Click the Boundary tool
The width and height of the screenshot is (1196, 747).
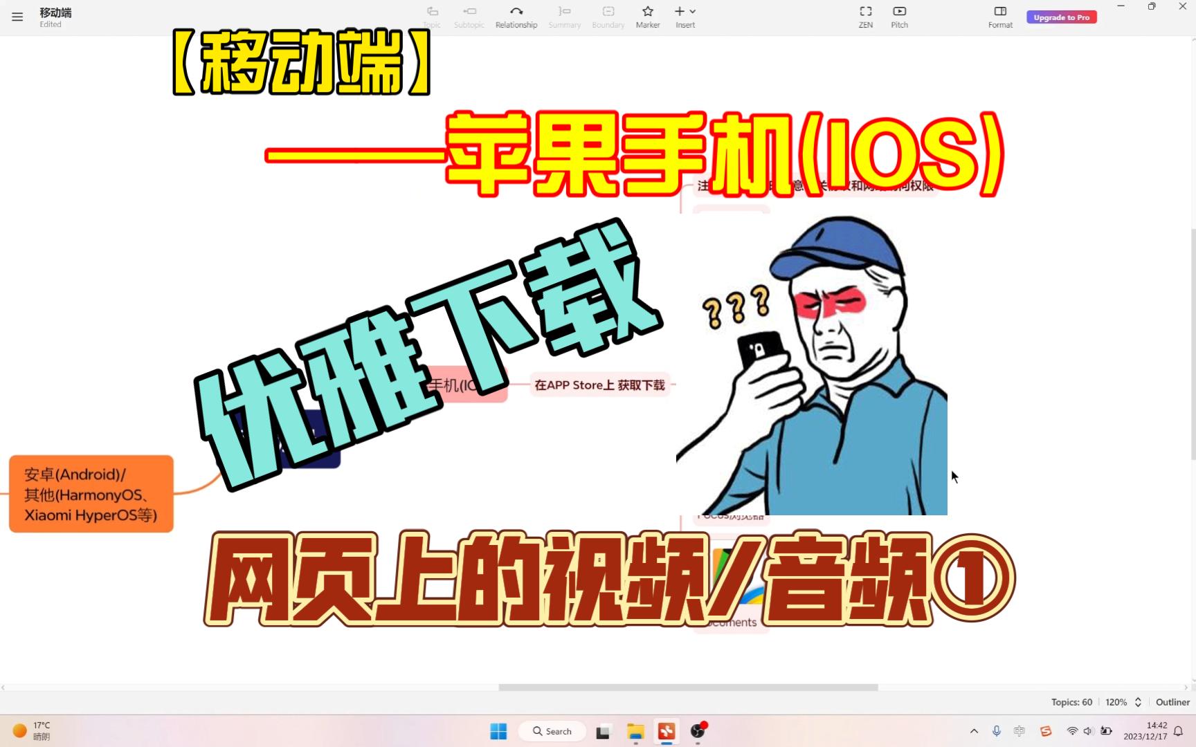coord(608,17)
